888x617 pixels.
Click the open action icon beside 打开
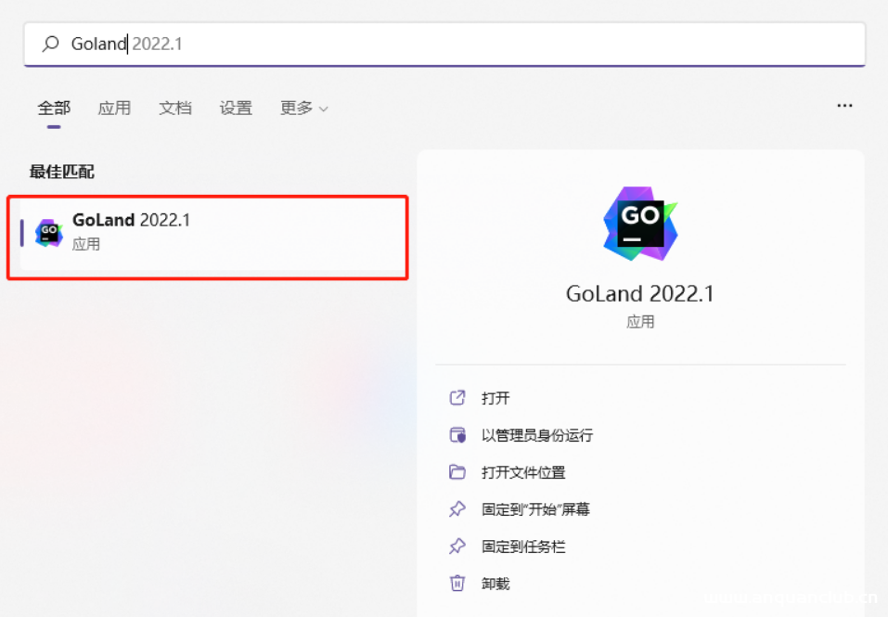click(x=457, y=397)
